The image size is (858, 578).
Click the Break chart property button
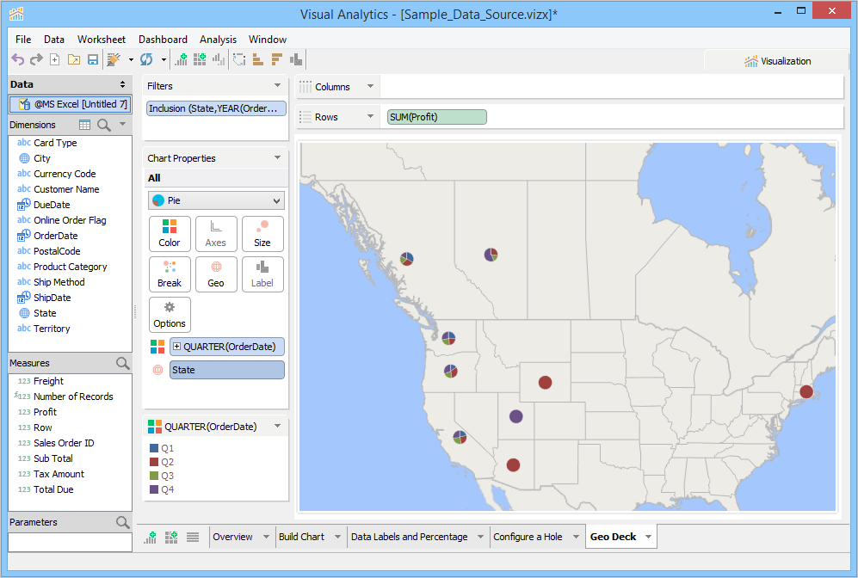[170, 274]
